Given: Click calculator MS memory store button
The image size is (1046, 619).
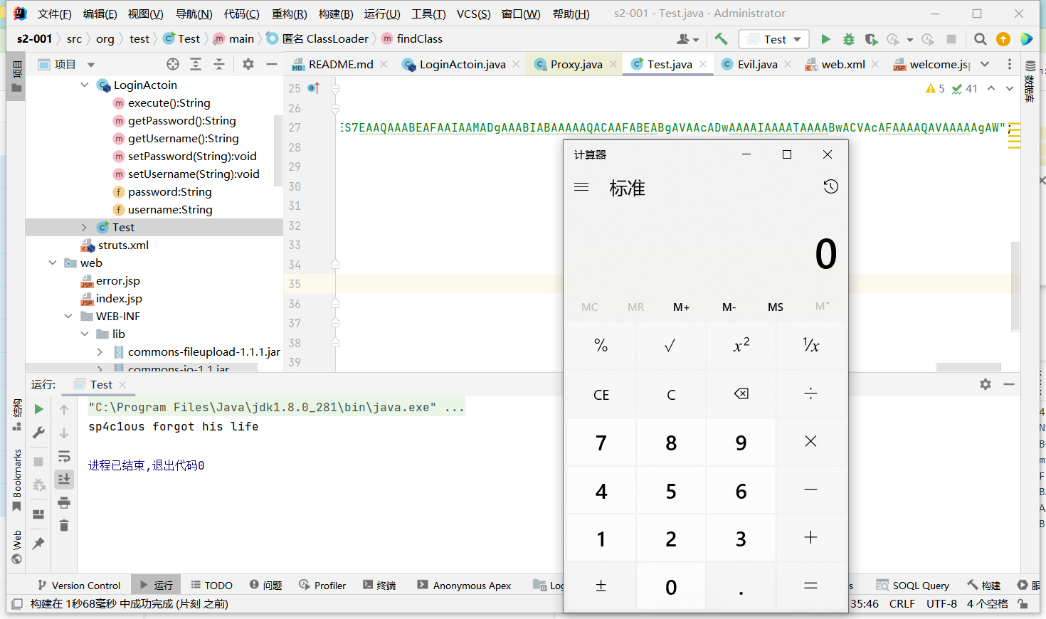Looking at the screenshot, I should 776,307.
